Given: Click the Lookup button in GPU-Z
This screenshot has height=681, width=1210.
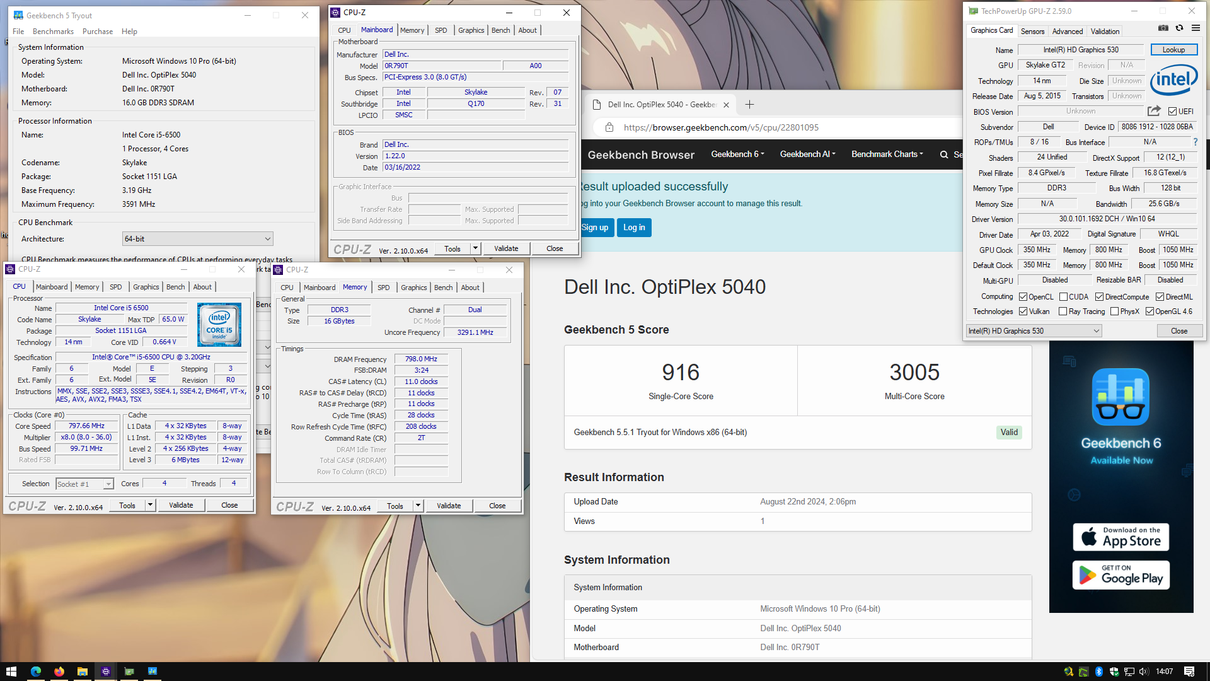Looking at the screenshot, I should point(1173,50).
